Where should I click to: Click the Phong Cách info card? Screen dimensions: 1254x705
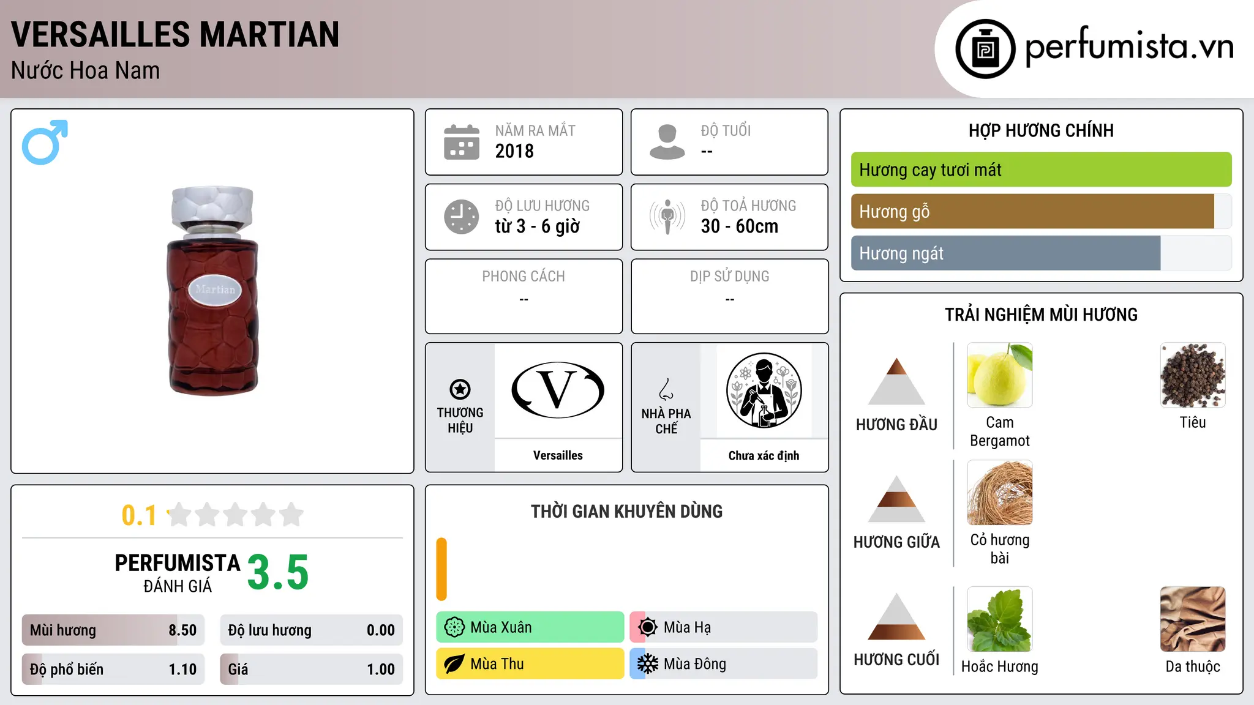point(524,296)
